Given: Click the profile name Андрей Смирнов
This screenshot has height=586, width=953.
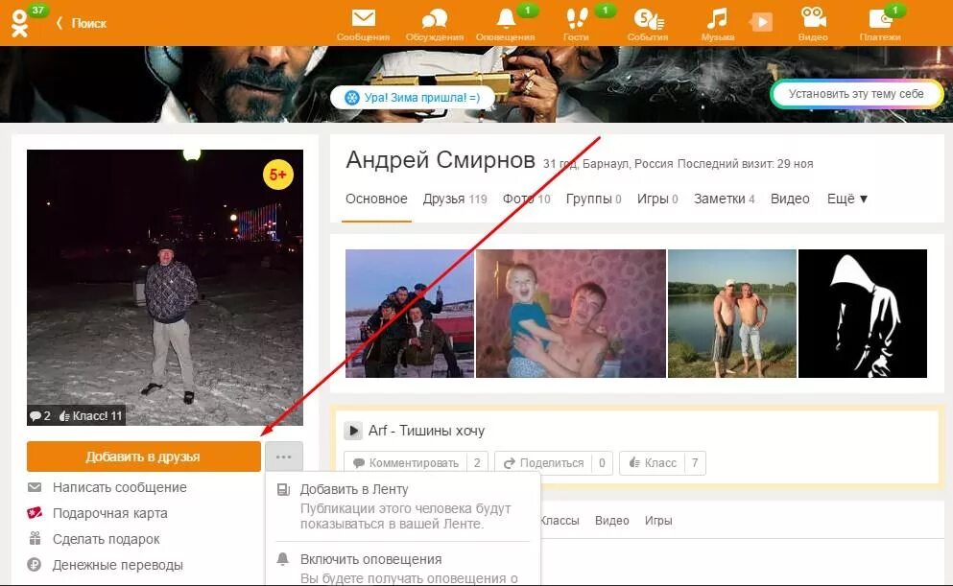Looking at the screenshot, I should 441,160.
